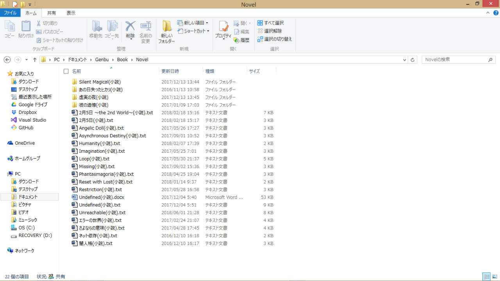Select the Undefined(小説).docx file
Screen dimensions: 500x281
point(102,197)
